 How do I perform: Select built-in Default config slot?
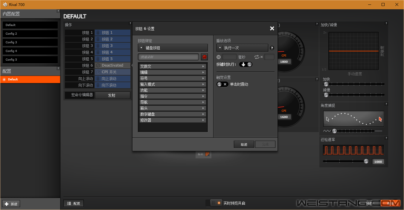(x=30, y=25)
